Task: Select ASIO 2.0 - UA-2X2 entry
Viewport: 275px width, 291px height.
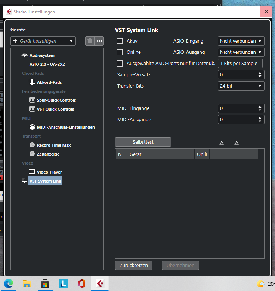Action: [x=47, y=64]
